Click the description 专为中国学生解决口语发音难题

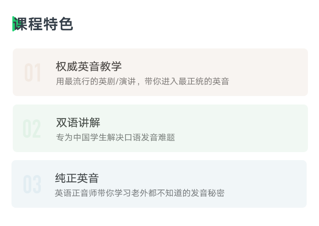115,137
